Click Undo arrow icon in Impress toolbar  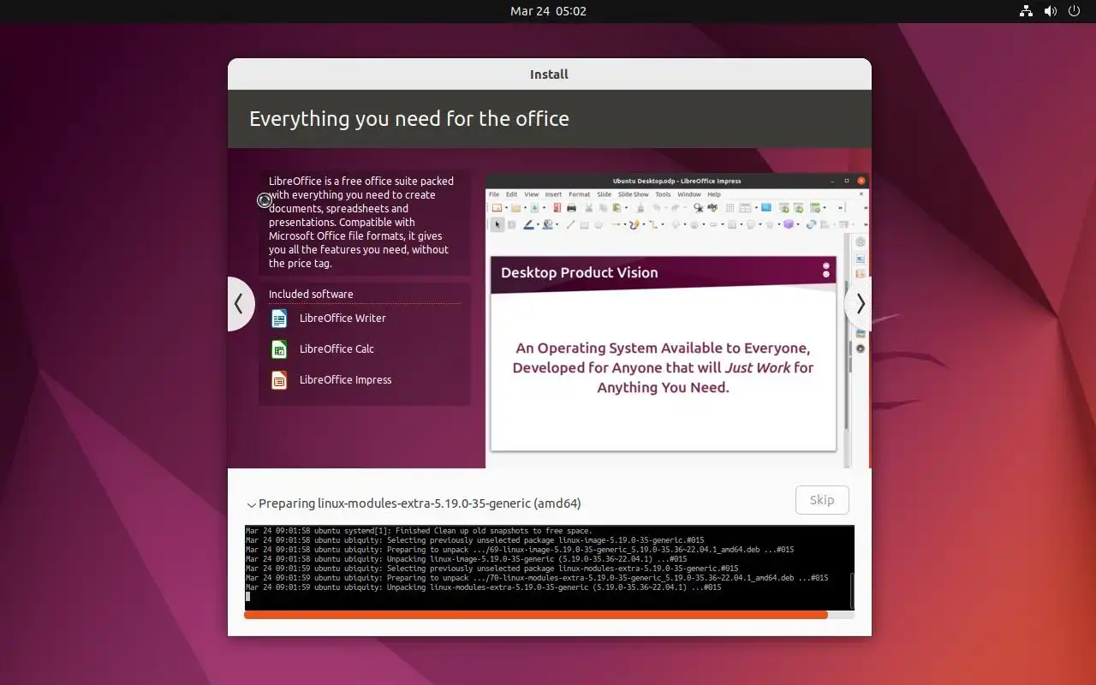[657, 208]
